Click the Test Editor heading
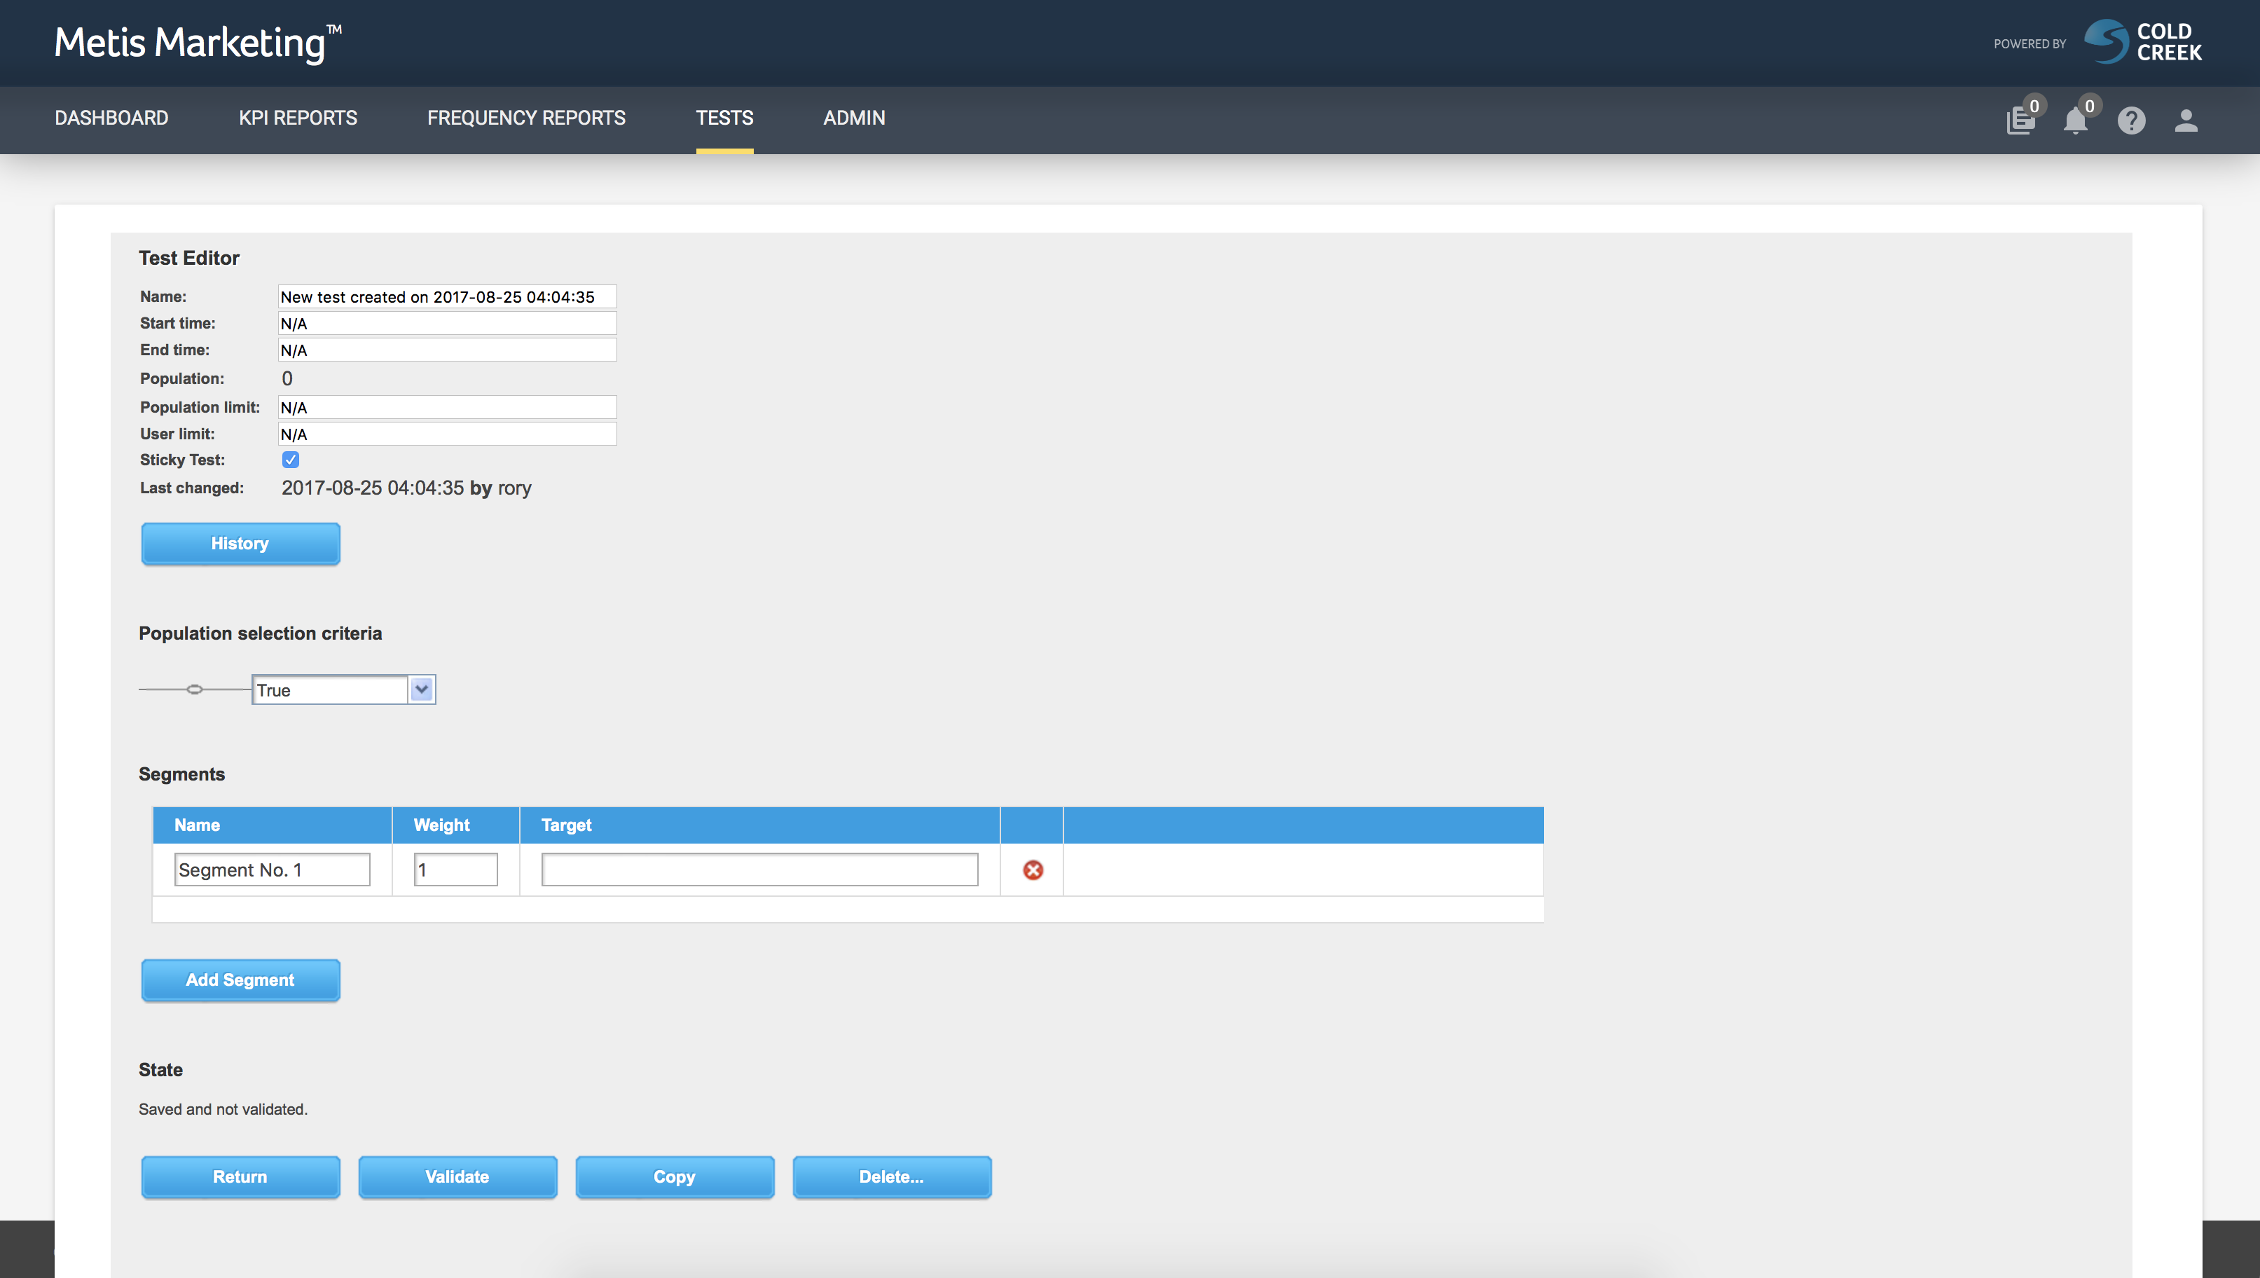The width and height of the screenshot is (2260, 1278). (x=188, y=258)
